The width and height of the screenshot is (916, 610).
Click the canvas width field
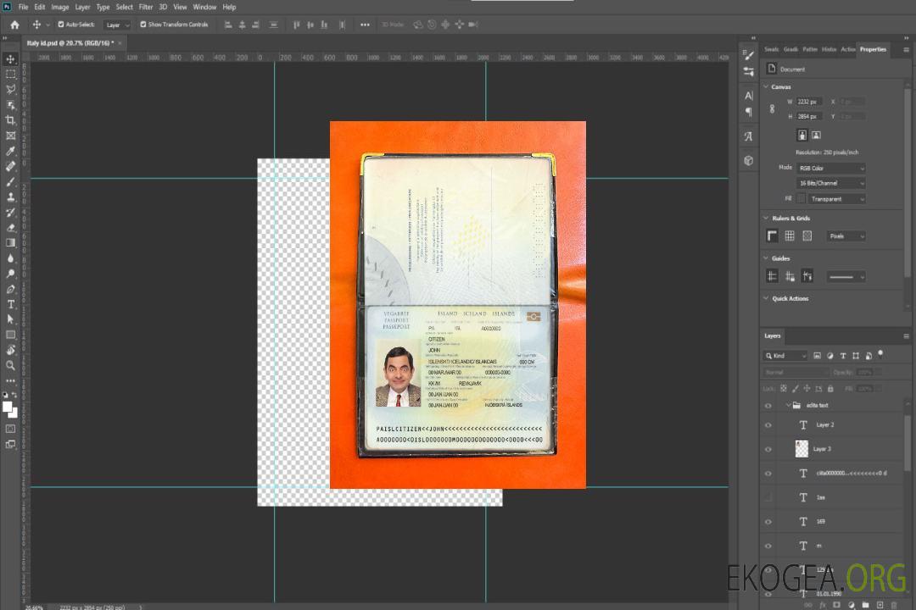coord(809,102)
